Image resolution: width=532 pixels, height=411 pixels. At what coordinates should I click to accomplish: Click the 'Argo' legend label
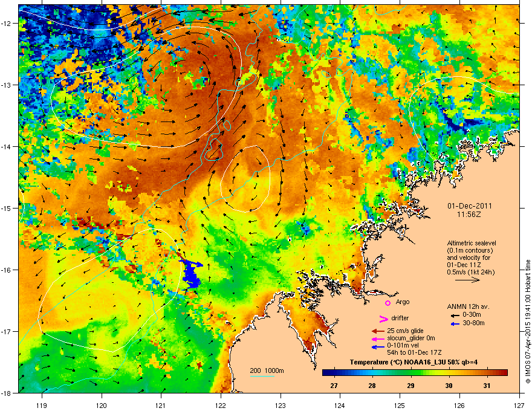(403, 302)
